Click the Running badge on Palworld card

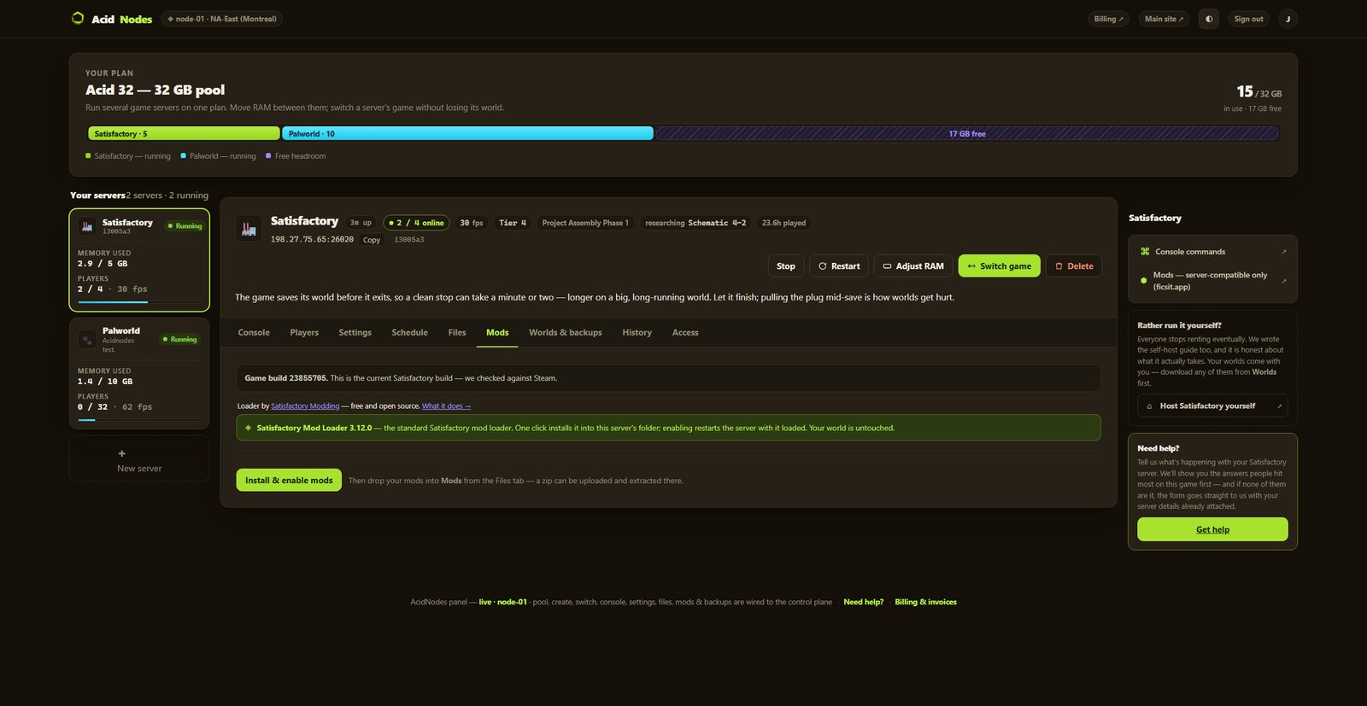coord(179,340)
